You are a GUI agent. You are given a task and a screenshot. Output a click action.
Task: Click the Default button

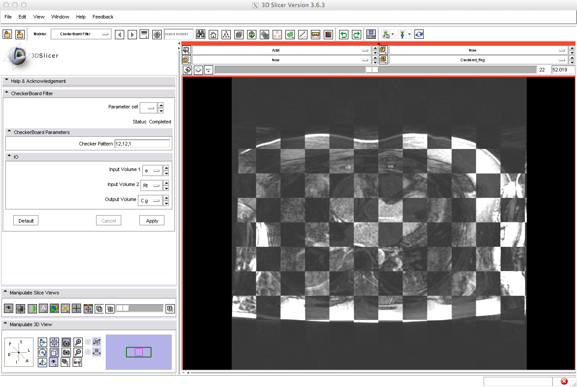pyautogui.click(x=26, y=221)
